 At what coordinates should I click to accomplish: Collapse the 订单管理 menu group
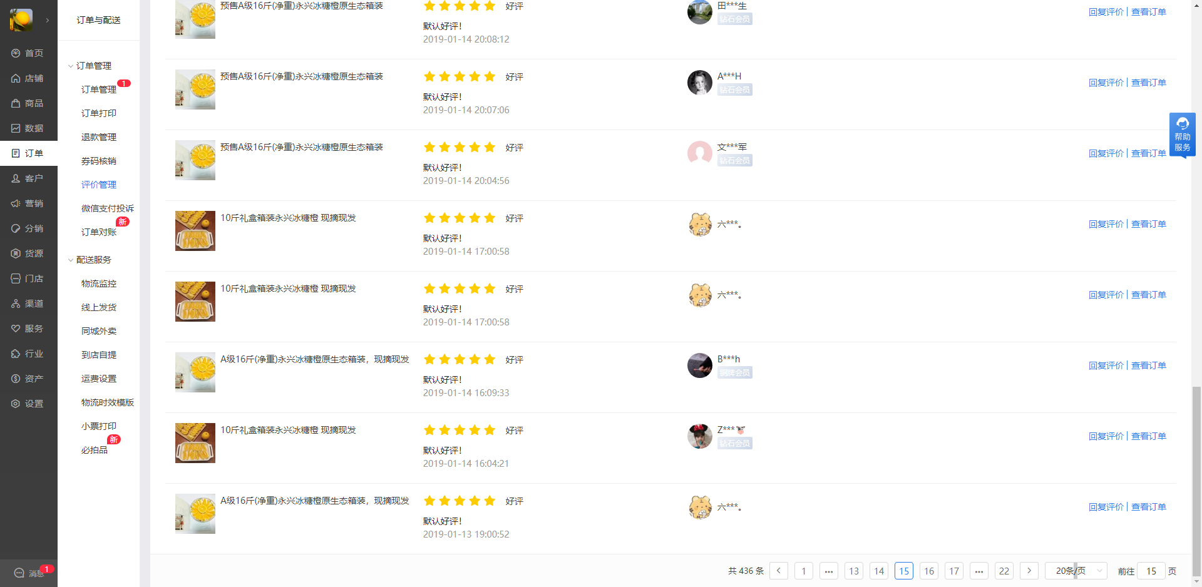click(71, 66)
